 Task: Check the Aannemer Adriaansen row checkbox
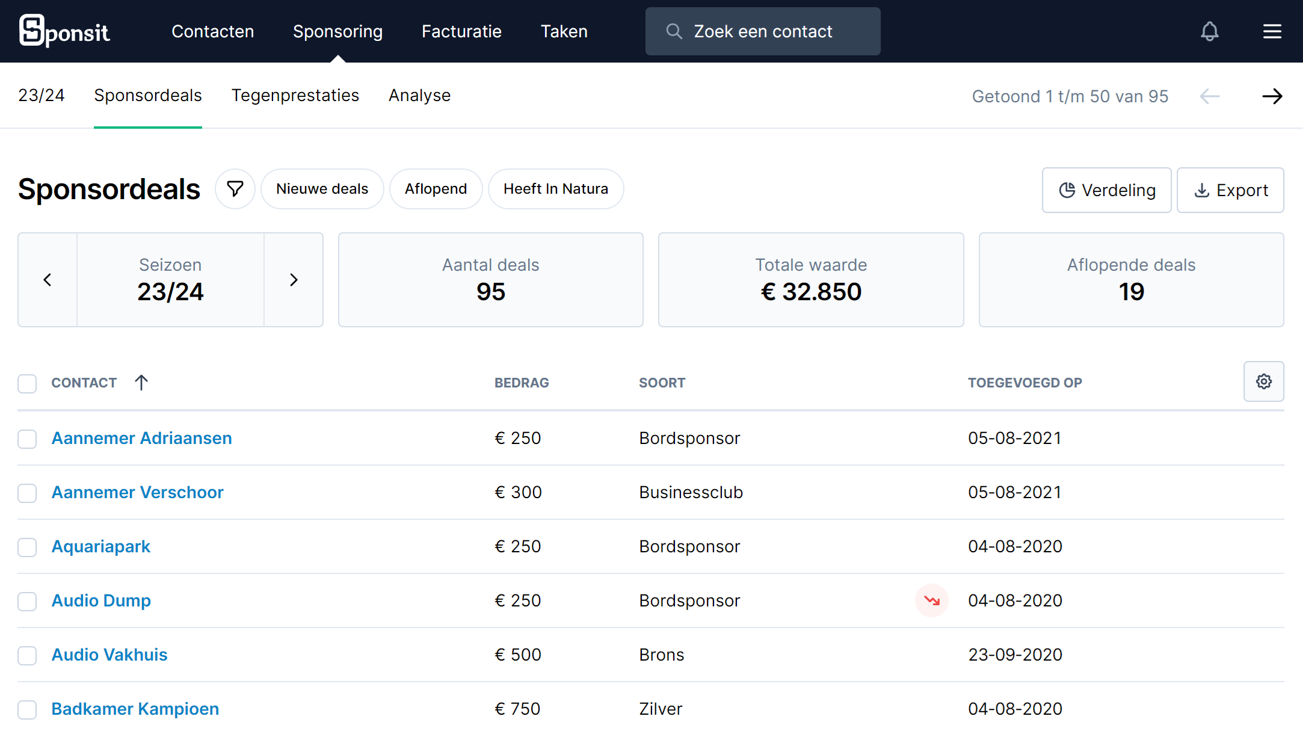(27, 439)
